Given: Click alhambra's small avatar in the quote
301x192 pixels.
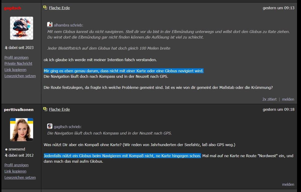Looking at the screenshot, I should point(50,25).
